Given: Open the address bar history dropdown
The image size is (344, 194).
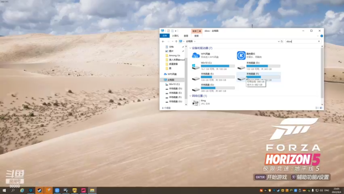Looking at the screenshot, I should pyautogui.click(x=279, y=41).
